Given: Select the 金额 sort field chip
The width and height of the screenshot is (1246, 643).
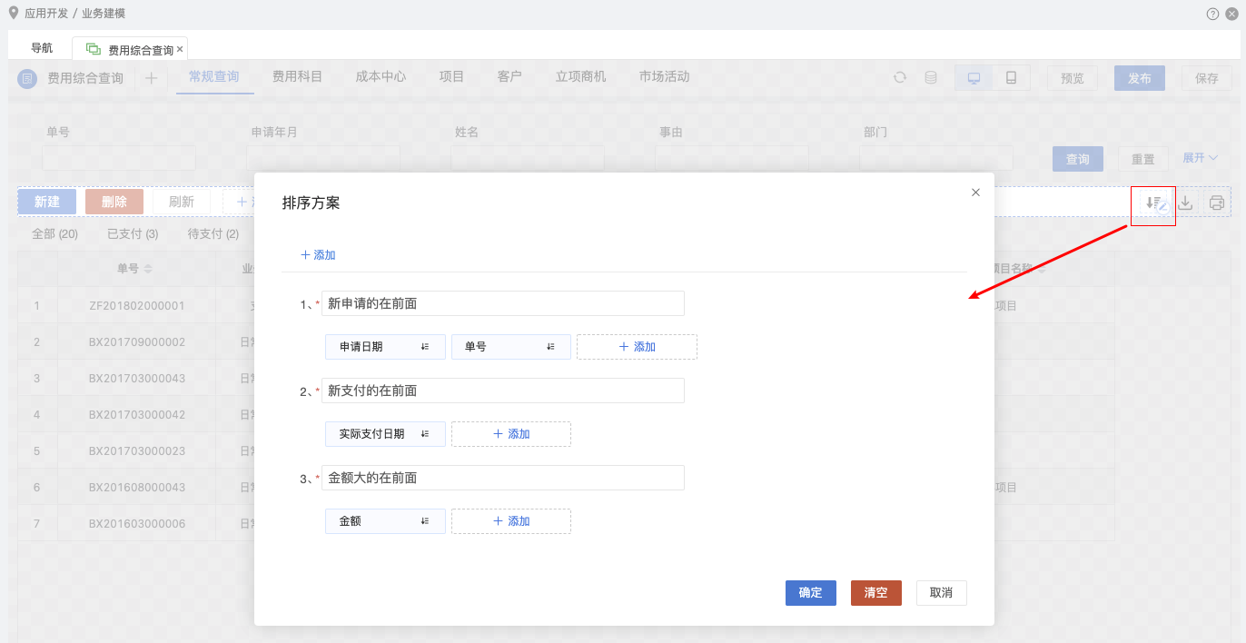Looking at the screenshot, I should pyautogui.click(x=385, y=521).
